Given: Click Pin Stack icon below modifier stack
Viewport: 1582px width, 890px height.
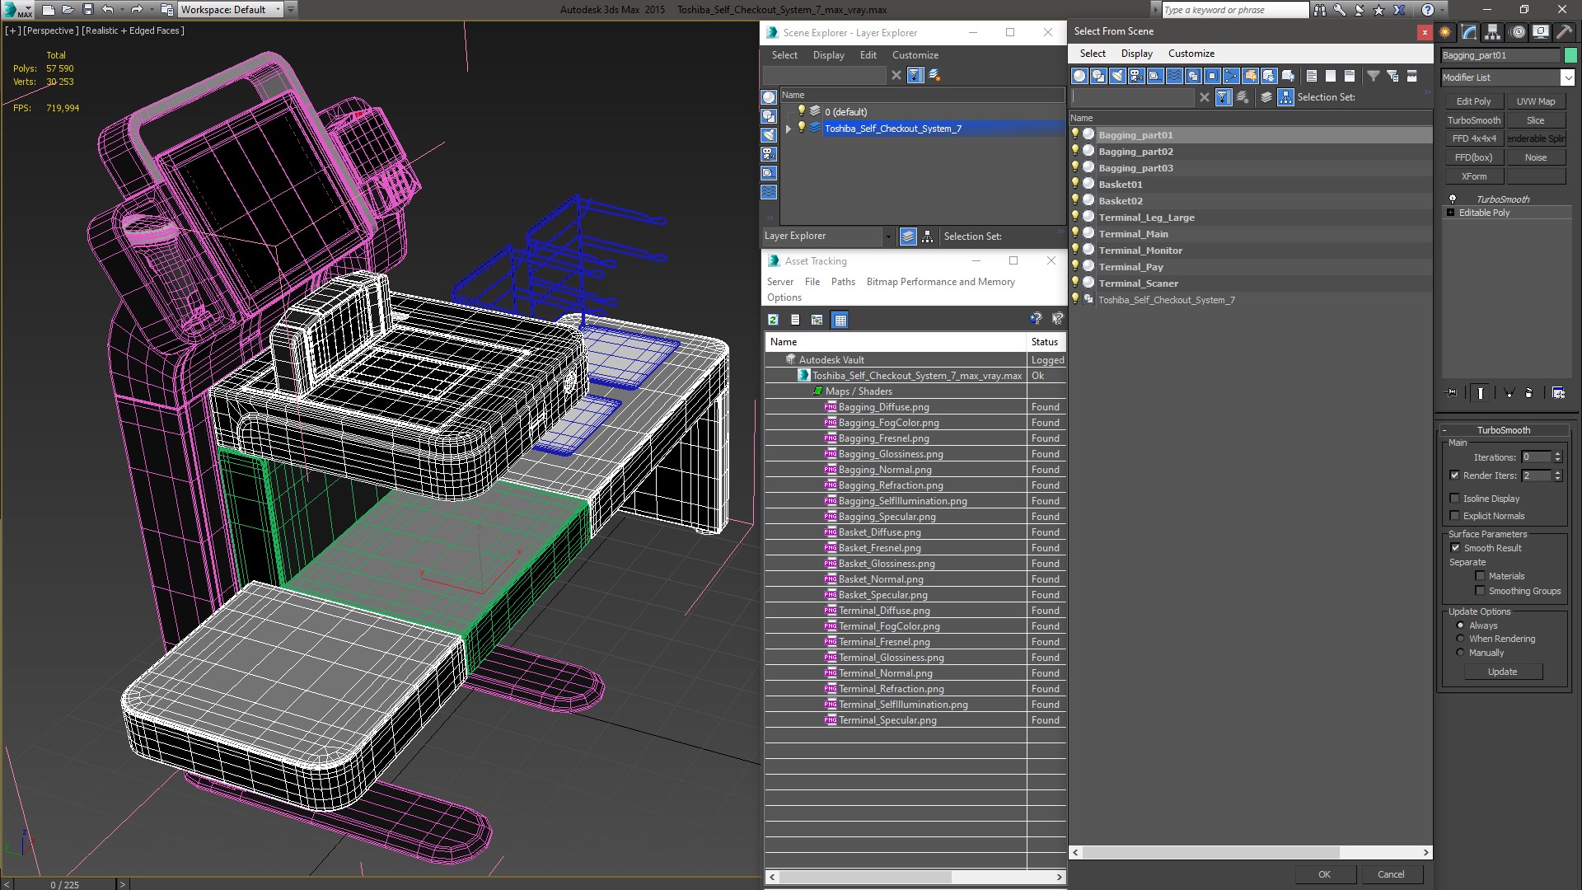Looking at the screenshot, I should [1451, 393].
